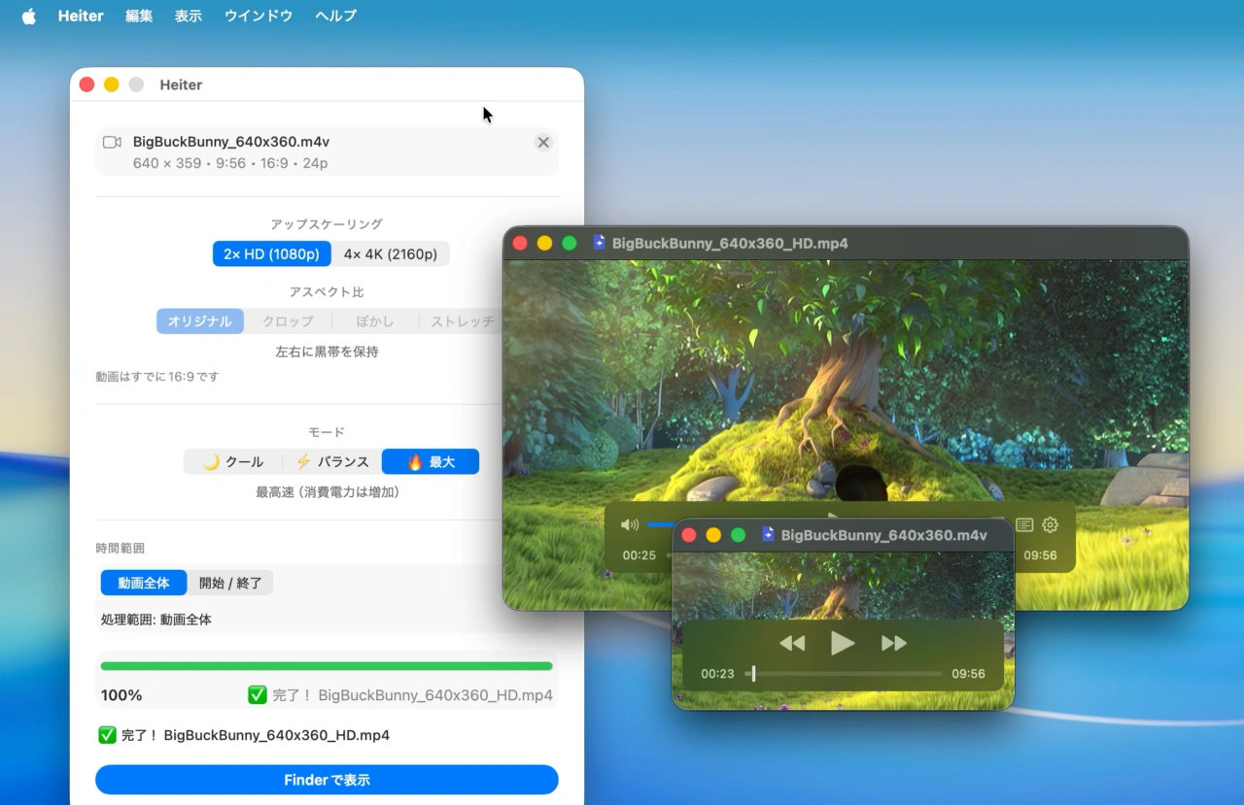The width and height of the screenshot is (1244, 805).
Task: Click the Finderで表示 button
Action: (327, 780)
